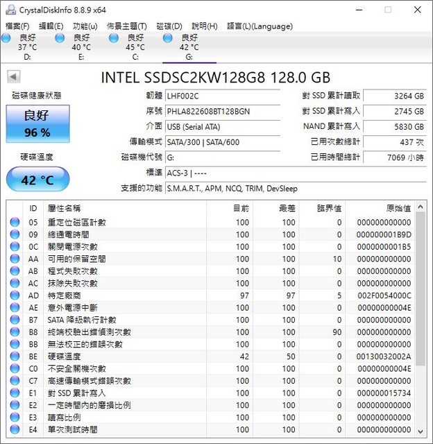
Task: Click the status orb for attribute 05
Action: click(15, 223)
